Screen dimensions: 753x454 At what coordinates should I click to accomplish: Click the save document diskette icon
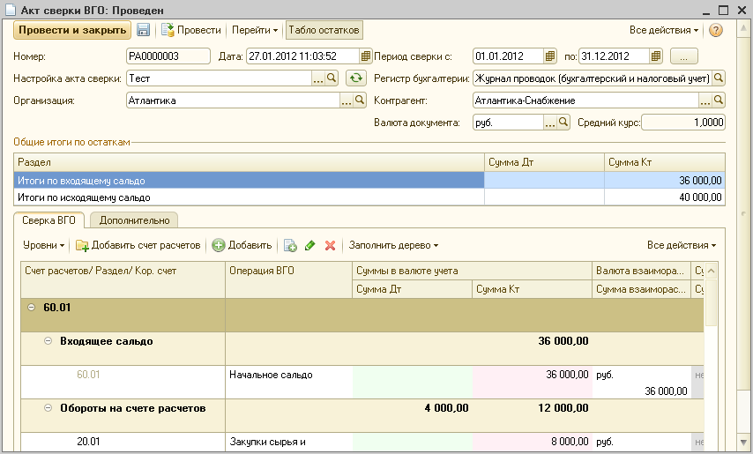point(143,30)
